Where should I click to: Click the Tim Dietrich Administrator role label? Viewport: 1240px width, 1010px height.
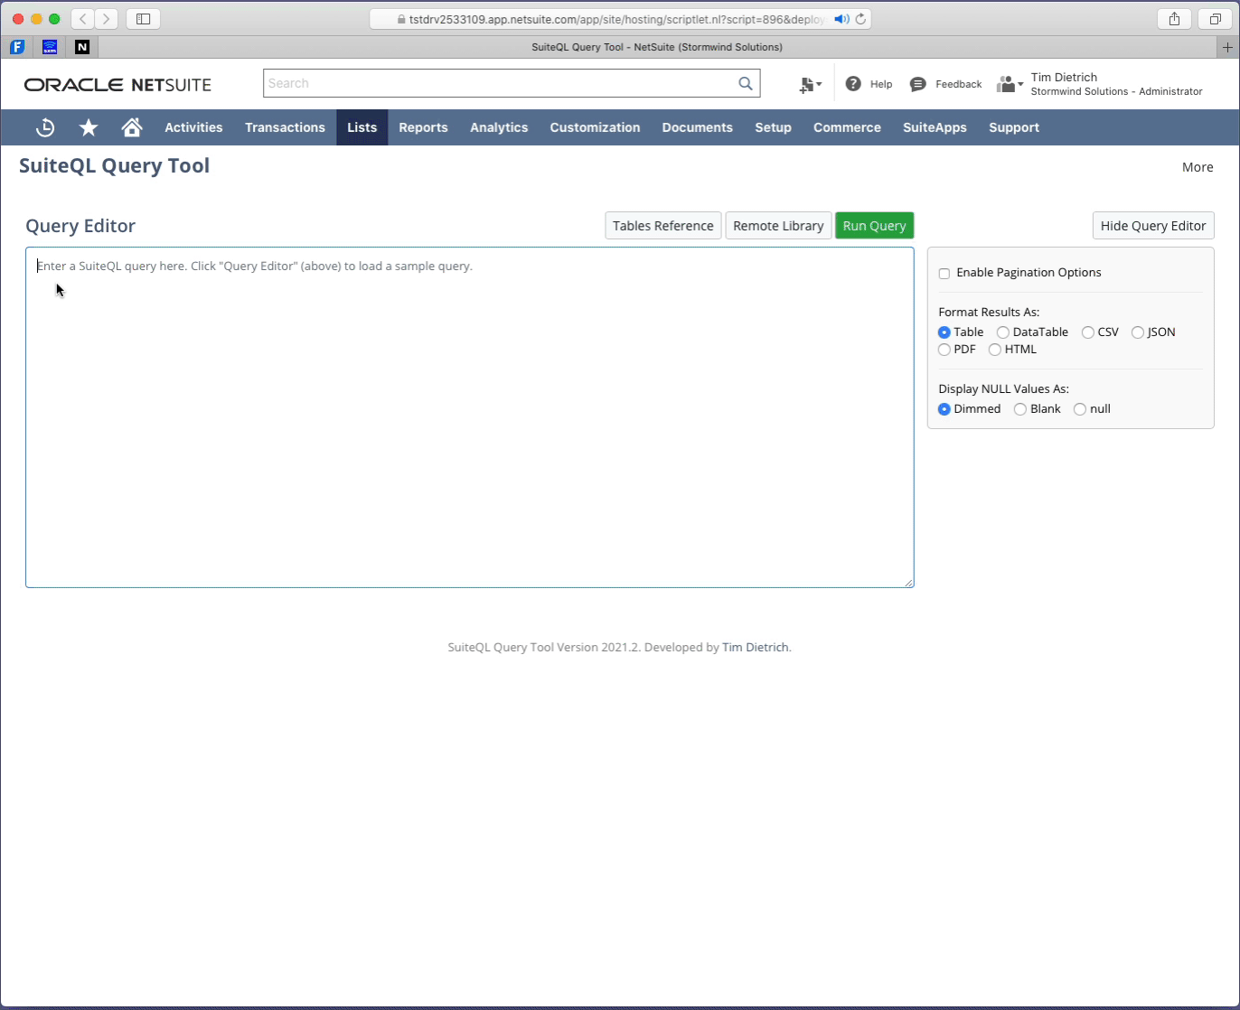point(1116,84)
